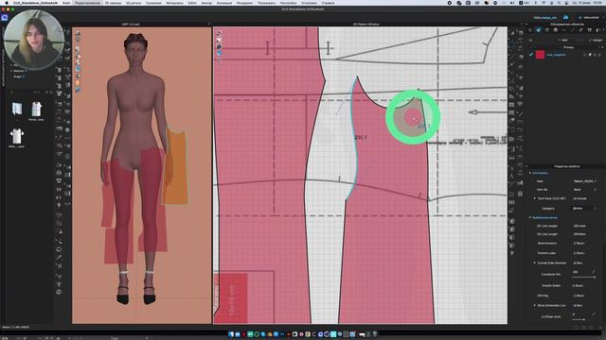606x340 pixels.
Task: Open the Рендеринг menu
Action: [244, 3]
